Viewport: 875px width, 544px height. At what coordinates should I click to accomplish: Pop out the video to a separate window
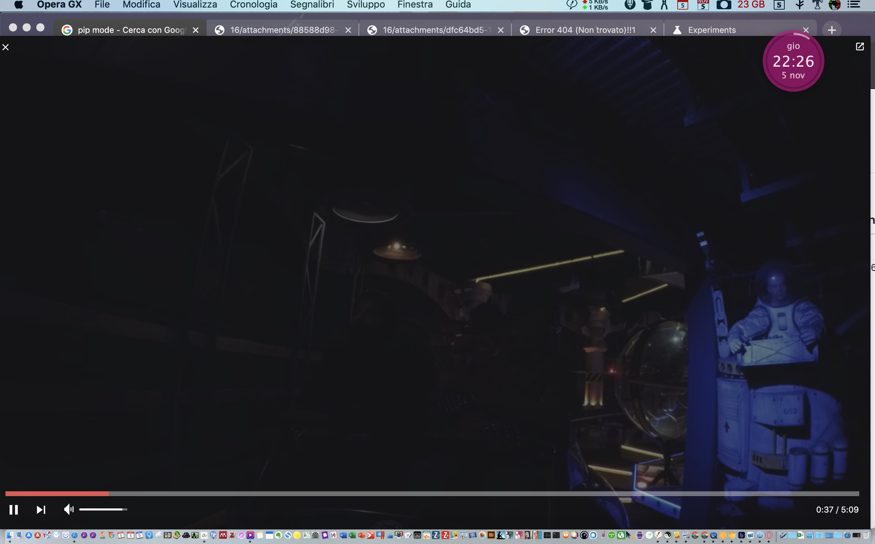860,47
